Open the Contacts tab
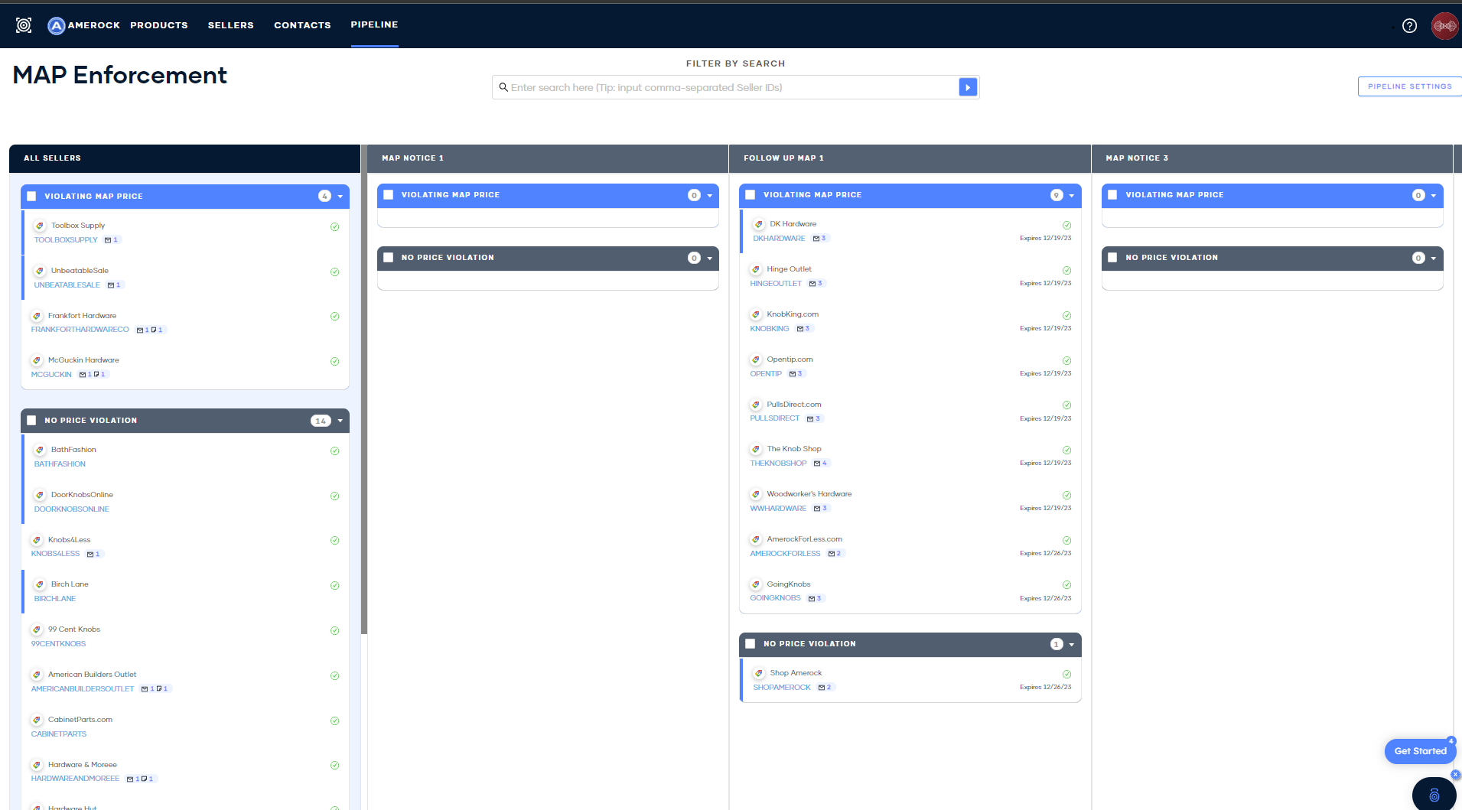Image resolution: width=1462 pixels, height=810 pixels. coord(302,25)
